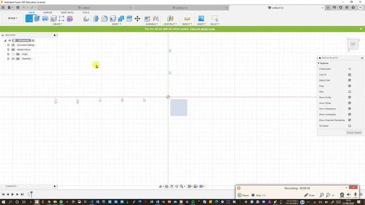Click the Look At icon in navigation bar

click(167, 186)
